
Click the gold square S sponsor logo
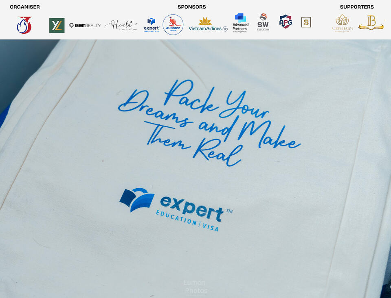[x=306, y=22]
